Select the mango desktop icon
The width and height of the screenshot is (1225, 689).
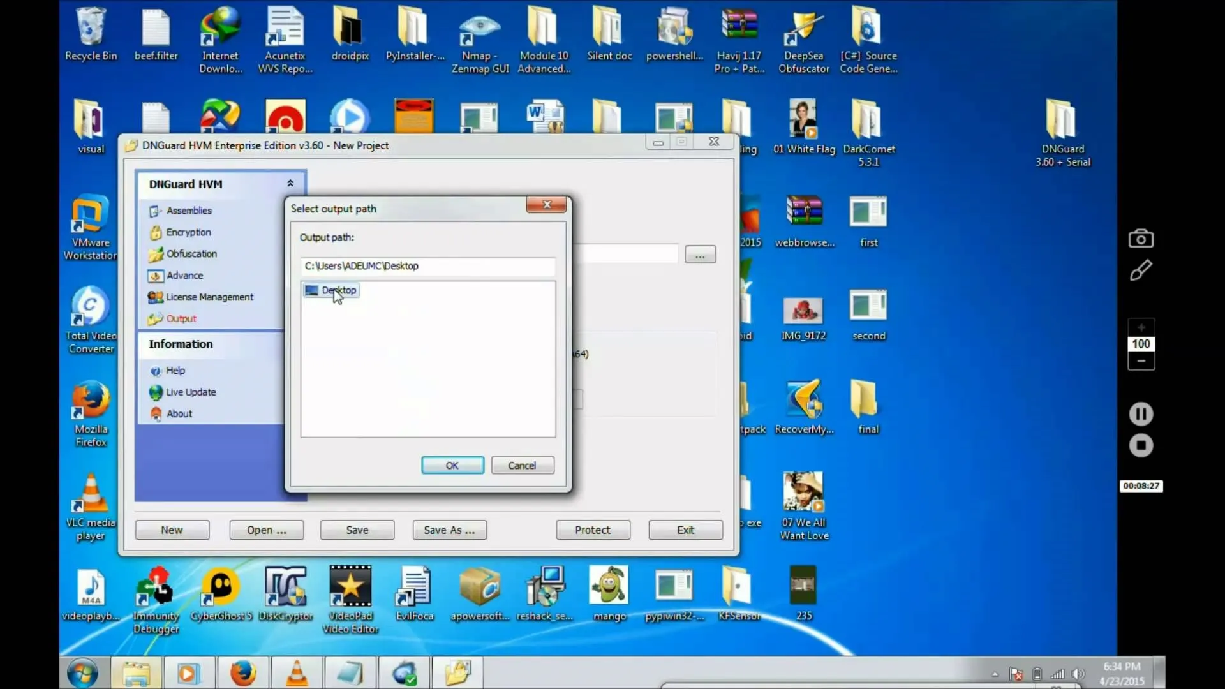tap(609, 595)
